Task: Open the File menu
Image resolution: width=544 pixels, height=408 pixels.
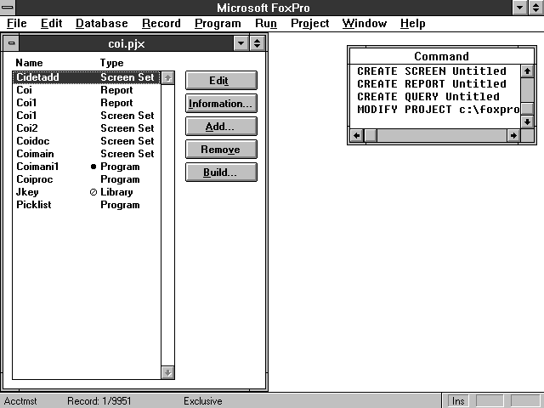Action: coord(17,23)
